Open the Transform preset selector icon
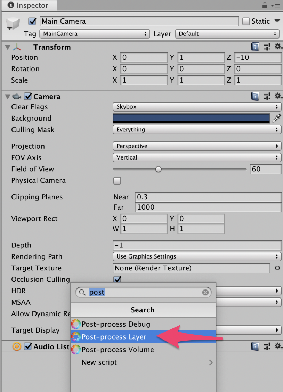This screenshot has width=283, height=392. point(267,47)
